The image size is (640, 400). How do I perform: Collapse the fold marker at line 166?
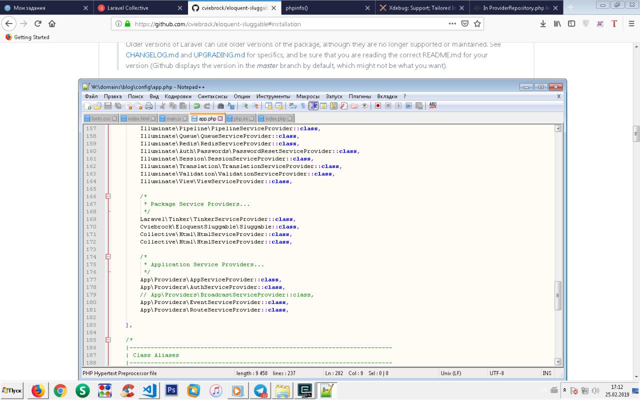[x=108, y=196]
